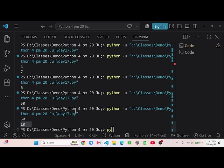Switch to the SEARCH tab

(x=103, y=37)
